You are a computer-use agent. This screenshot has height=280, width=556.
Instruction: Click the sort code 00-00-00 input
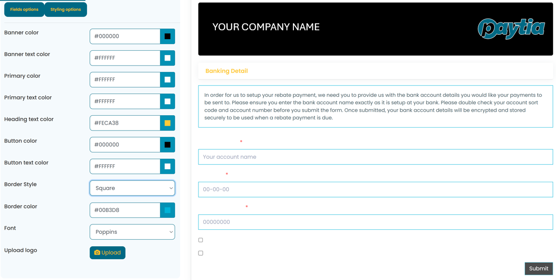pyautogui.click(x=375, y=189)
